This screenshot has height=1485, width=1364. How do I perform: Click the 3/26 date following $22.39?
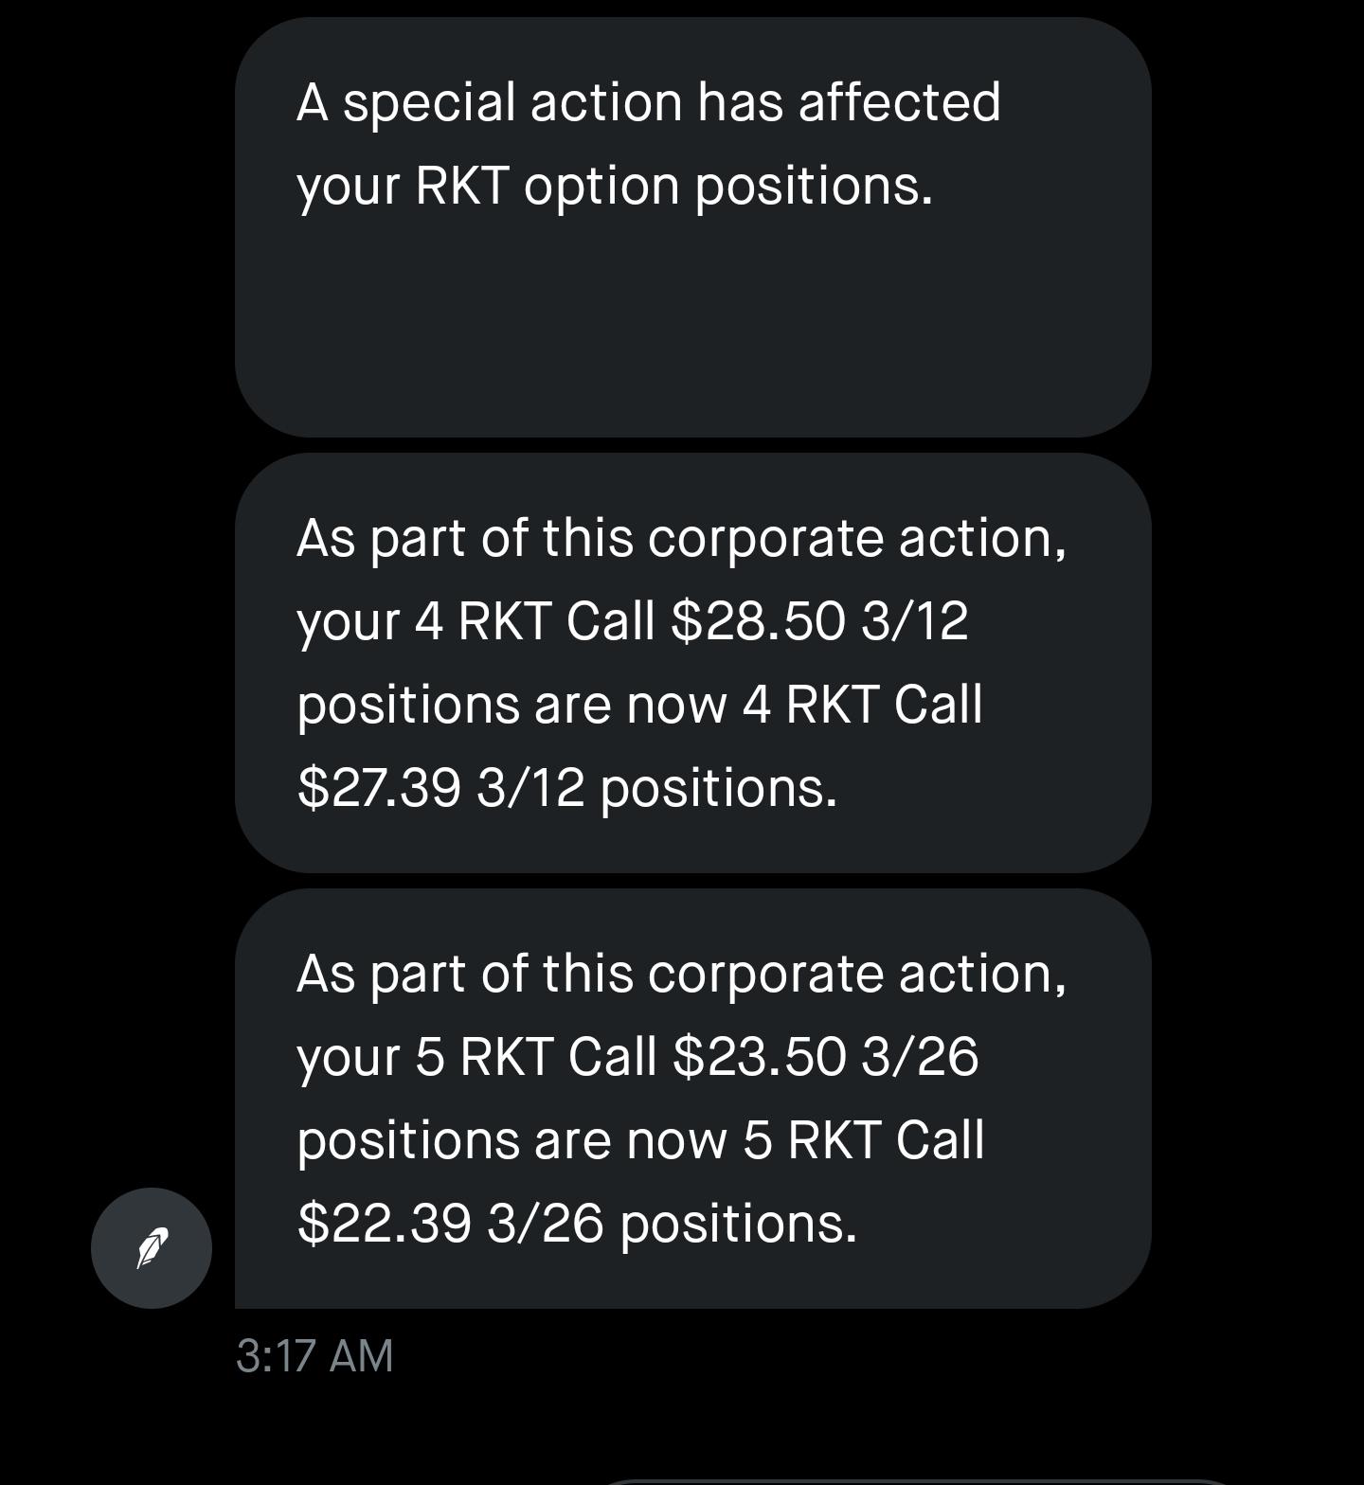[x=545, y=1223]
